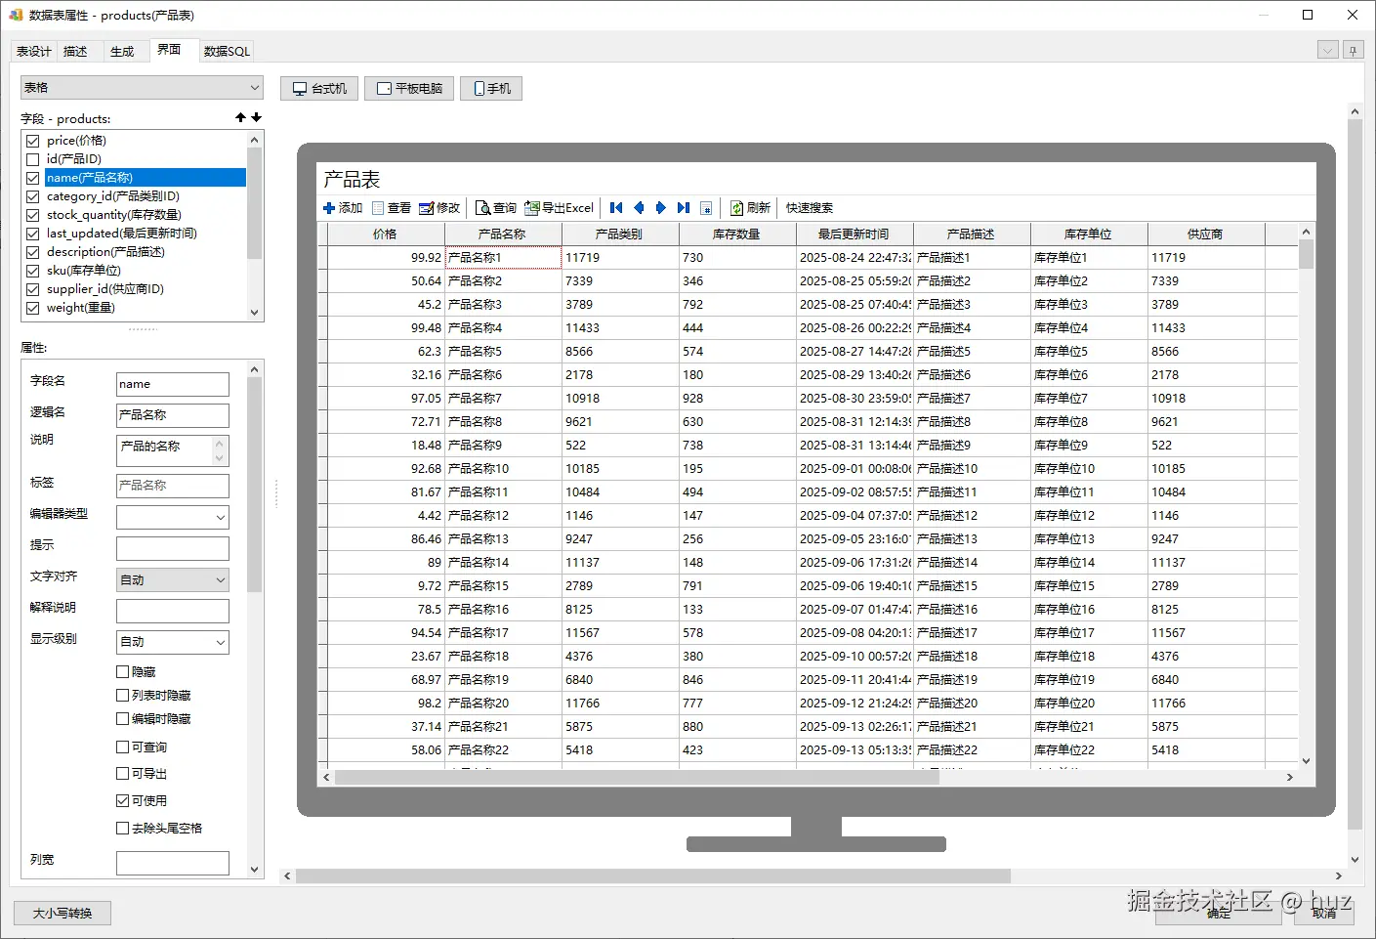Open the 编辑器类型 dropdown

click(x=173, y=517)
